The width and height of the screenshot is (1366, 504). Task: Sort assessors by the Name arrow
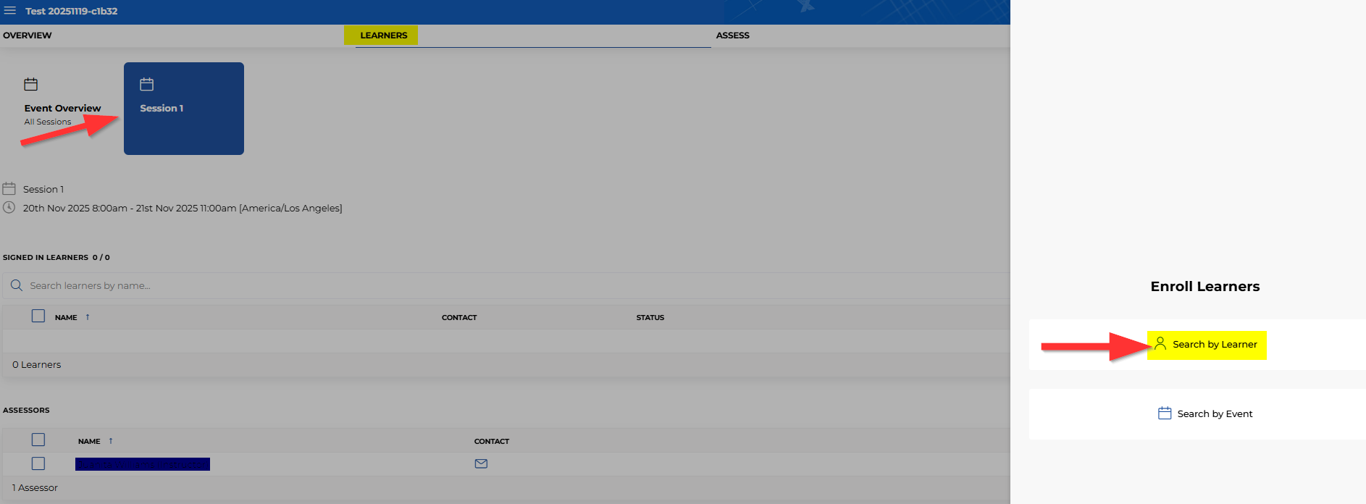click(x=111, y=441)
